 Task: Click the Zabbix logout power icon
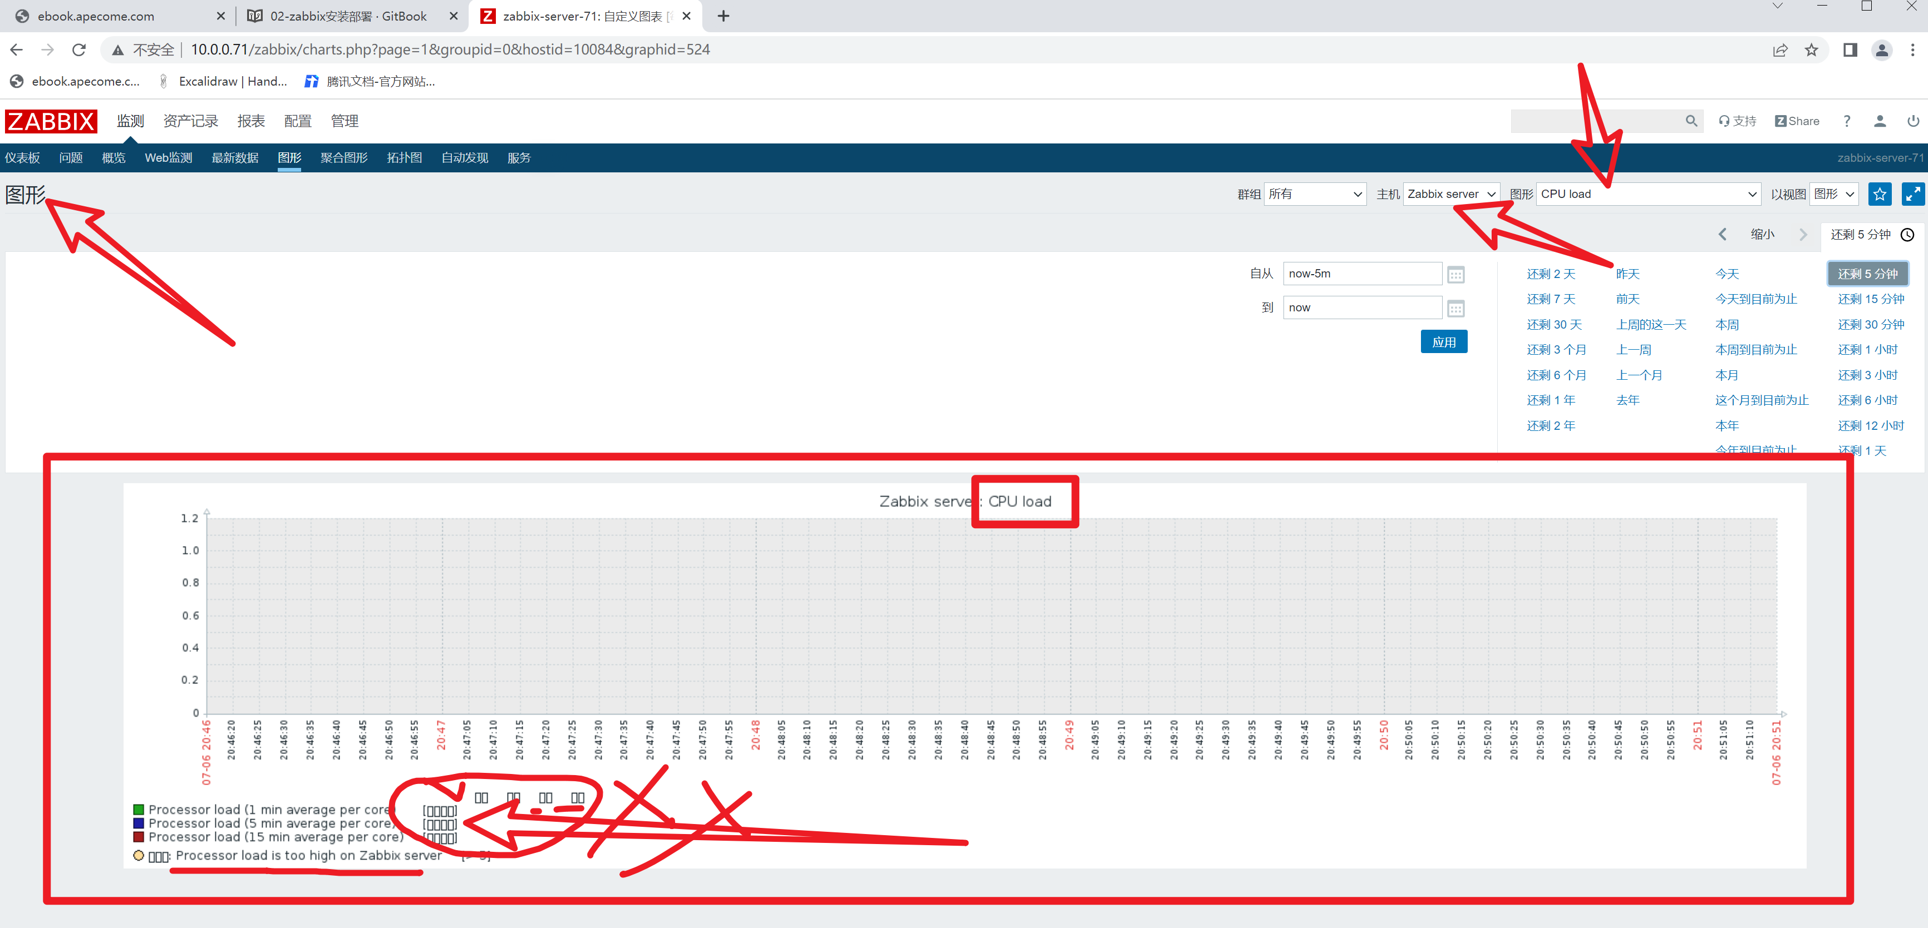(x=1912, y=121)
